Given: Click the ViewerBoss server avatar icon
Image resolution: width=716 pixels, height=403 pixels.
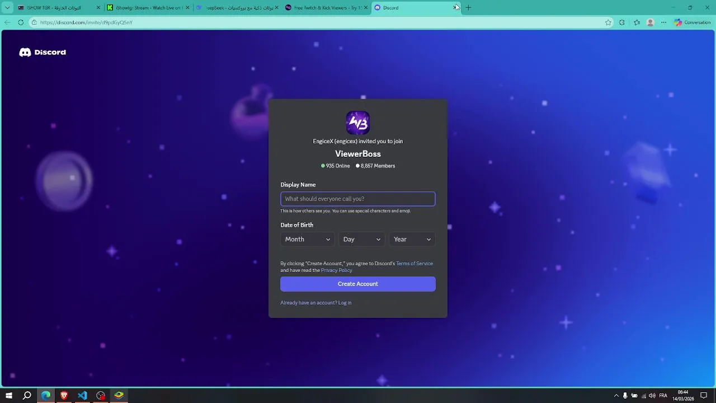Looking at the screenshot, I should coord(358,123).
